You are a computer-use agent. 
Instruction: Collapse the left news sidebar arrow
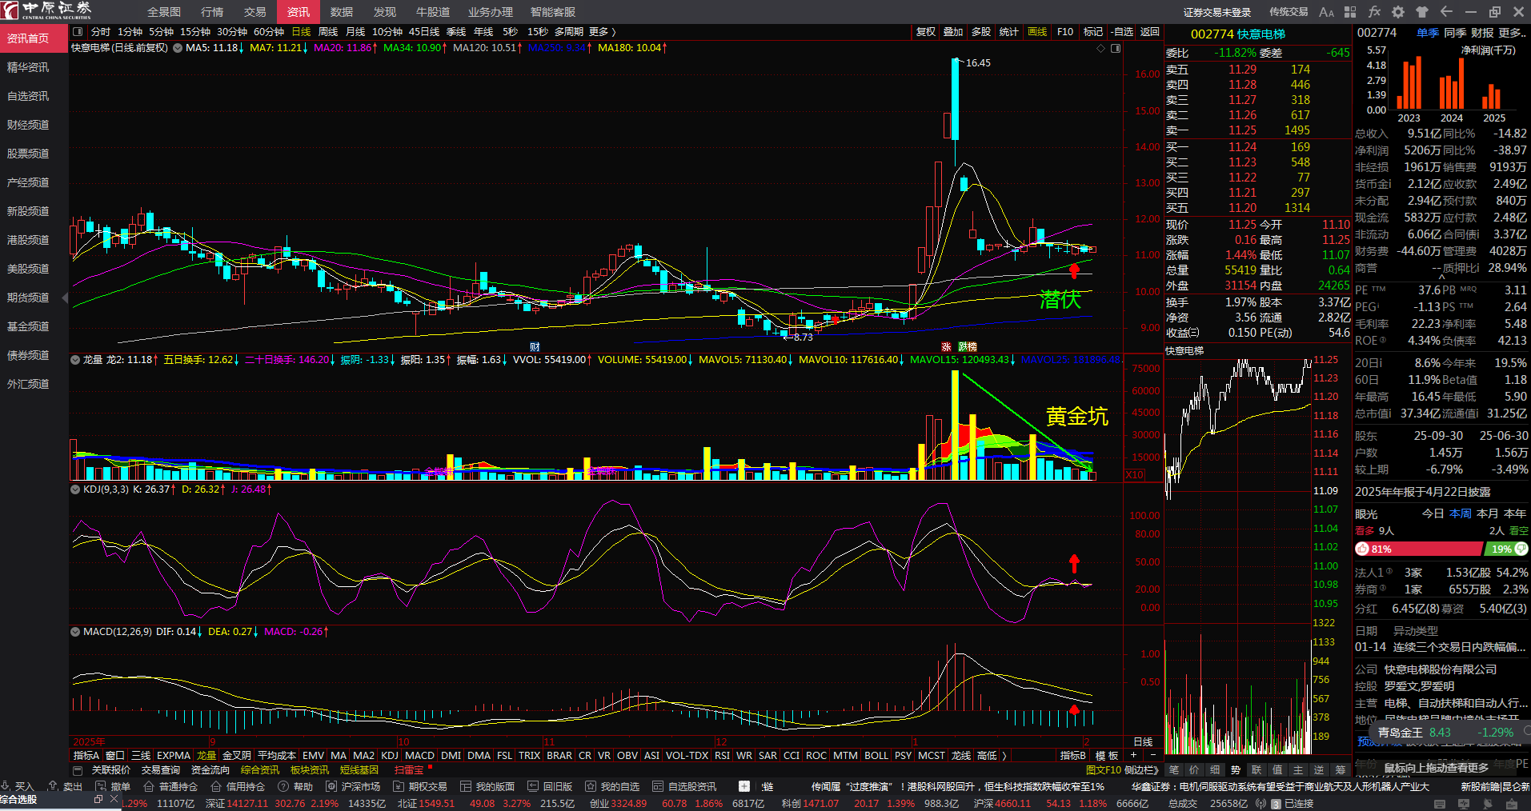coord(65,298)
